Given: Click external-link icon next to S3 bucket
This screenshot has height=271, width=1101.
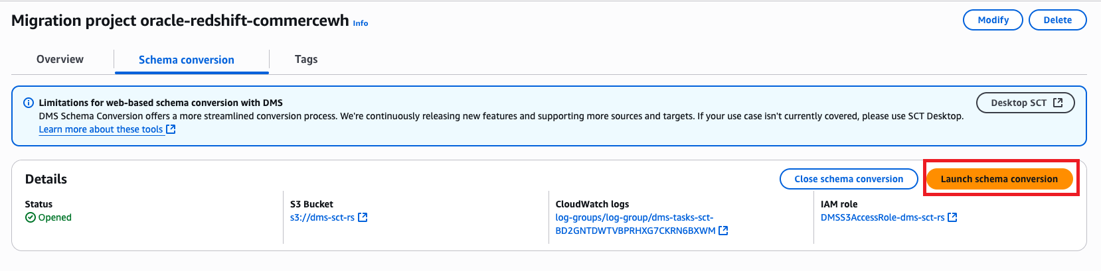Looking at the screenshot, I should 363,217.
